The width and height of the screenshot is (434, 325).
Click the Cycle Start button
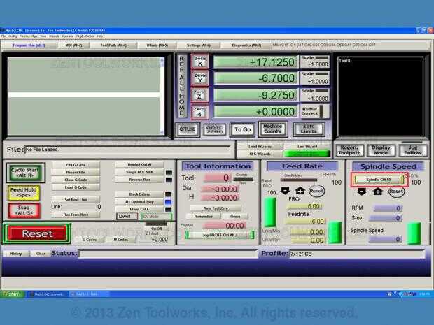pyautogui.click(x=25, y=173)
